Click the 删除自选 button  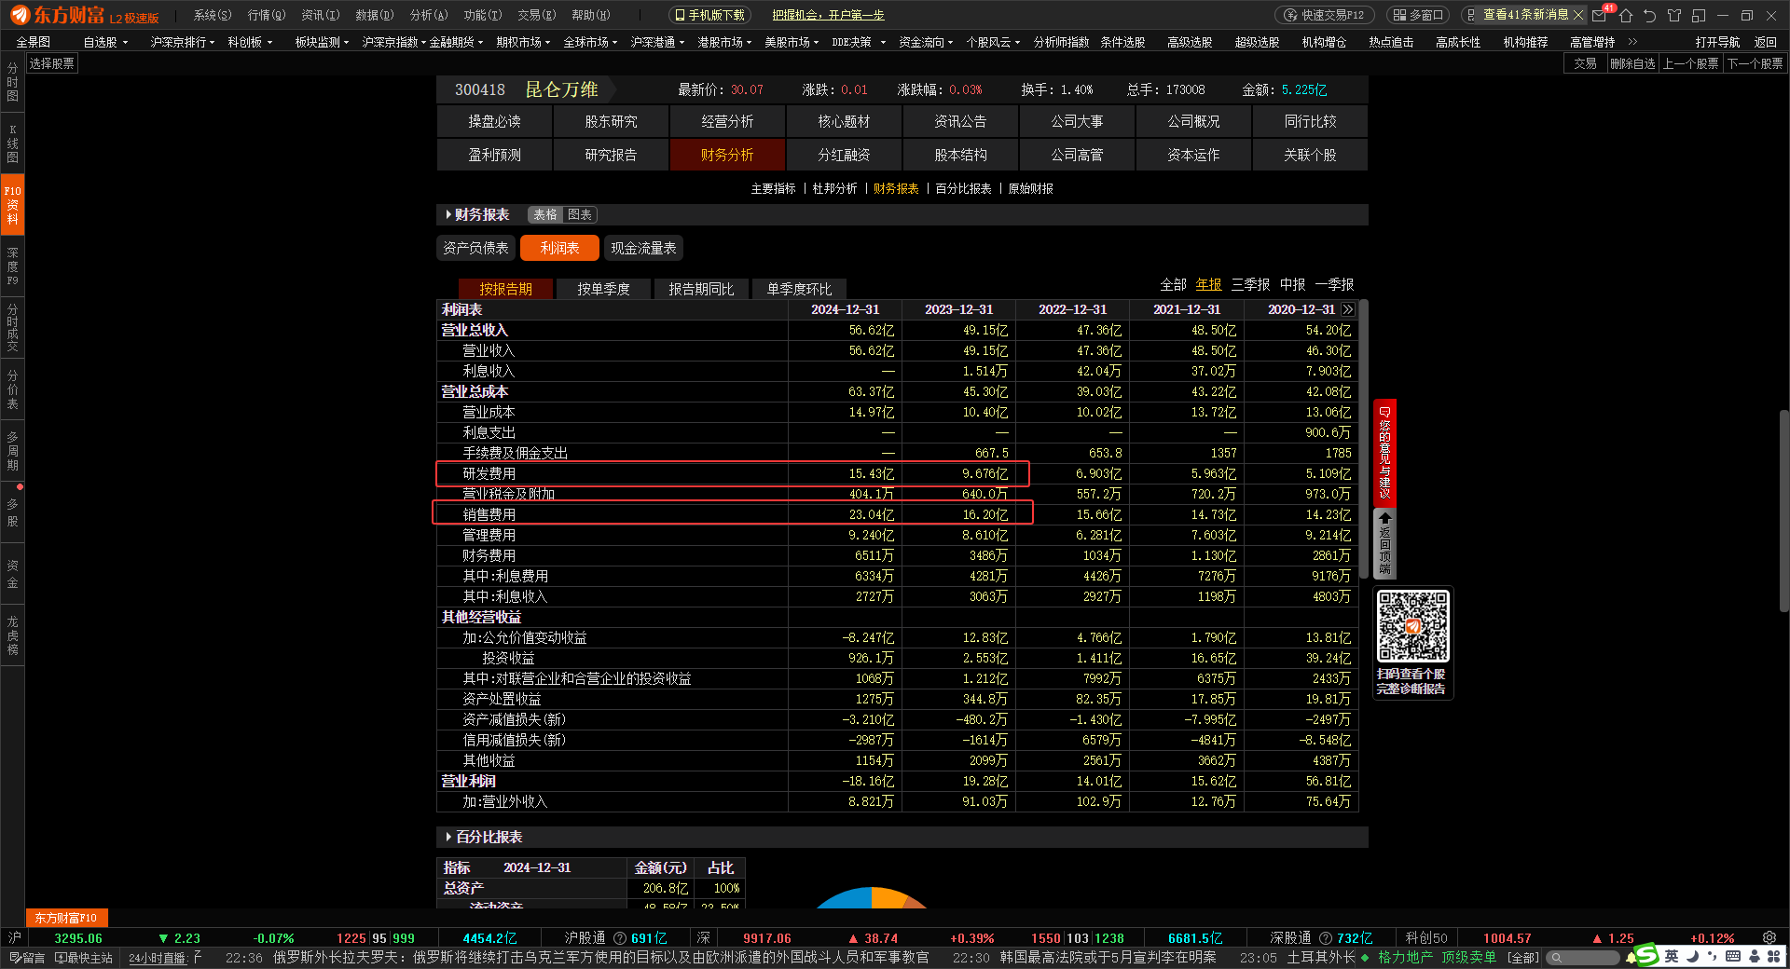click(1633, 63)
